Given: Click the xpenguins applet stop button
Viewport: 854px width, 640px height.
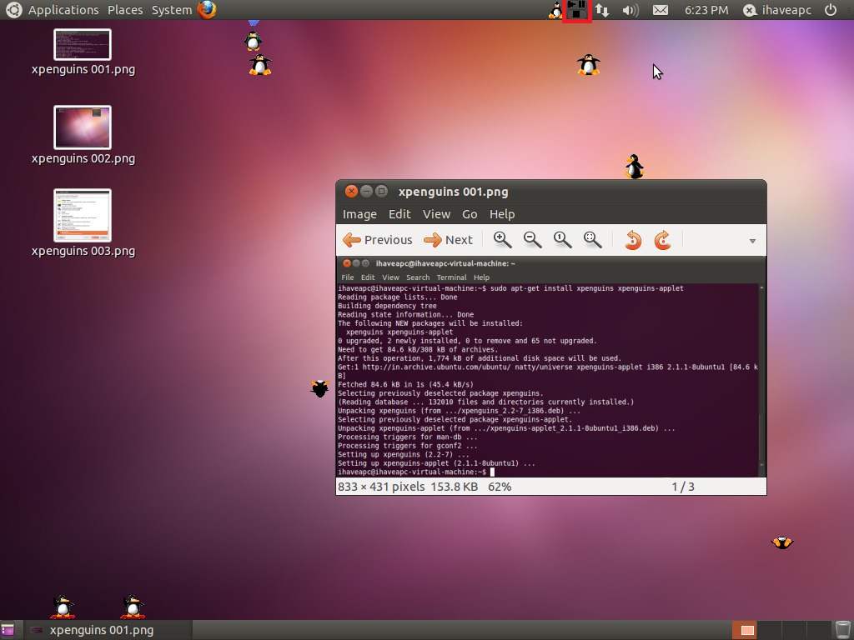Looking at the screenshot, I should 576,14.
